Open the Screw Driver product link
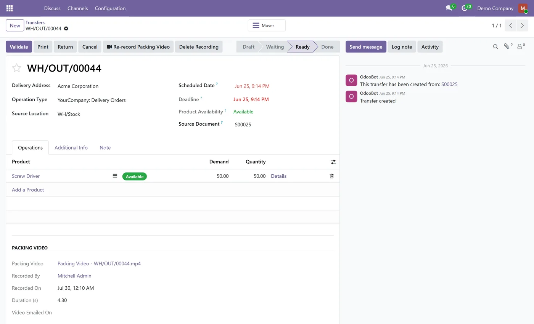534x324 pixels. click(x=26, y=176)
